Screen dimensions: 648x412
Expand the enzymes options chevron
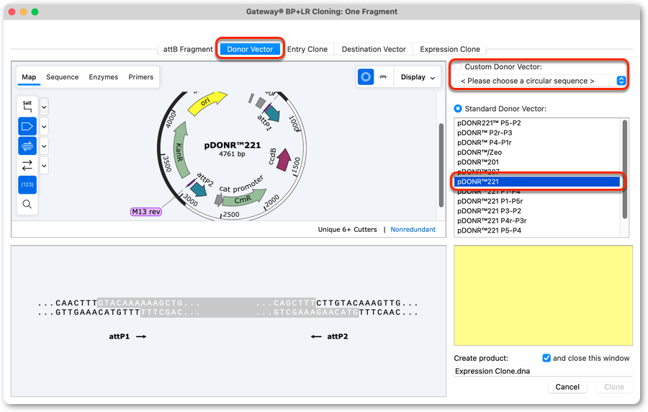point(44,107)
